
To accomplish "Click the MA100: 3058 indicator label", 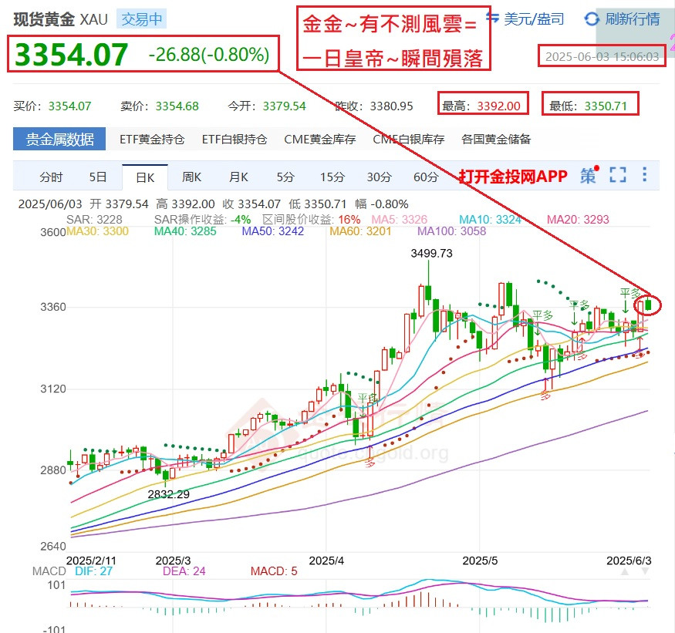I will coord(451,231).
